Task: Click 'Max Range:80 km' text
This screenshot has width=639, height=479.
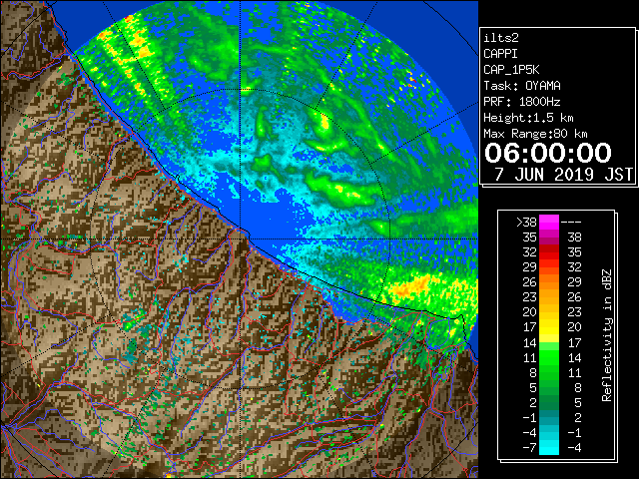Action: (535, 134)
